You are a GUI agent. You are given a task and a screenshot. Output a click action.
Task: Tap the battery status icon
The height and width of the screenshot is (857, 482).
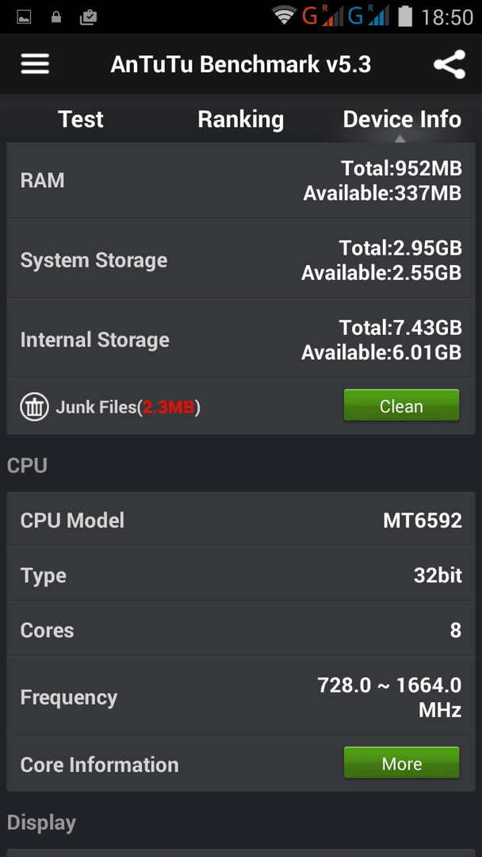(x=405, y=17)
